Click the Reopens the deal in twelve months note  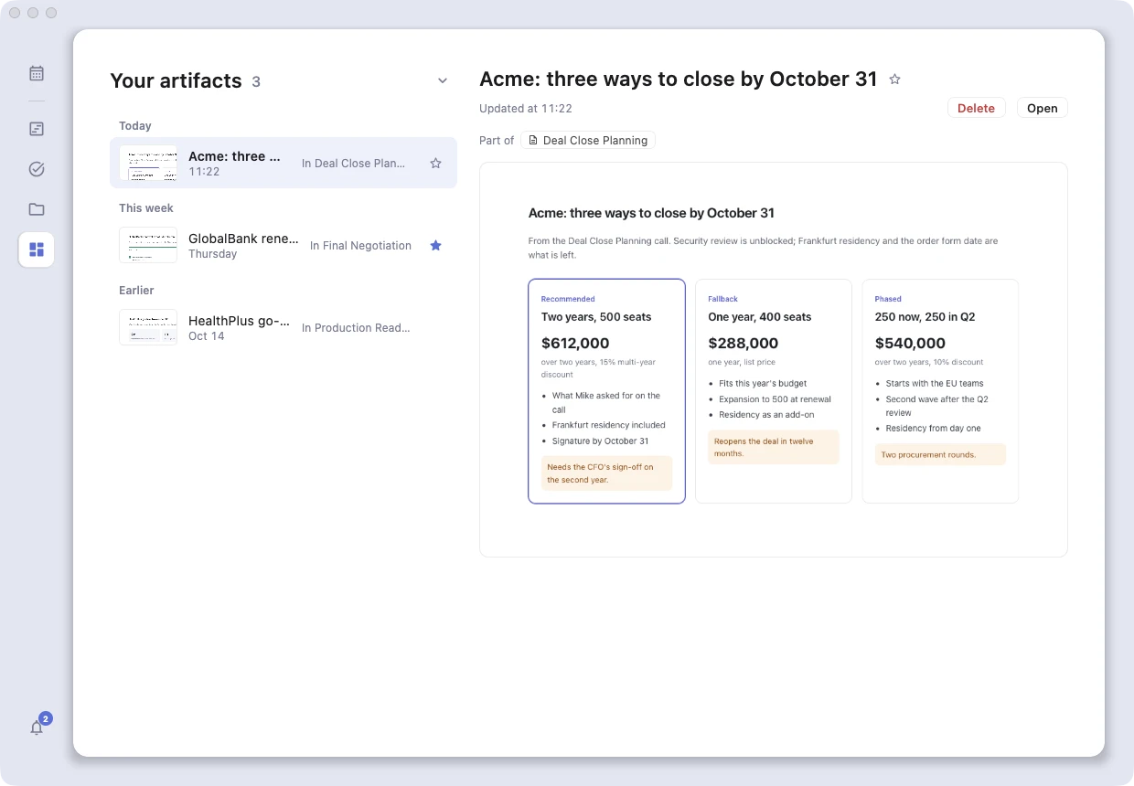point(774,447)
